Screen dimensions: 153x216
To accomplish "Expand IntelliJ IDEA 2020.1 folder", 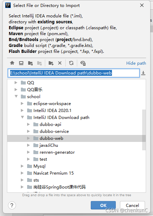I will coord(22,110).
